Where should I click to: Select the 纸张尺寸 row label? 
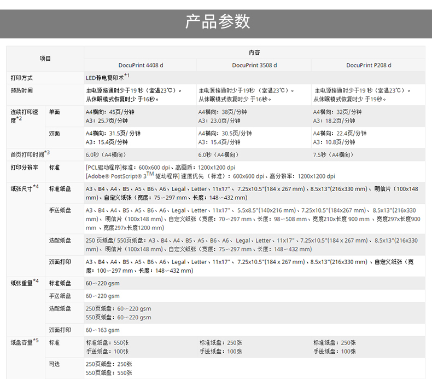(24, 188)
